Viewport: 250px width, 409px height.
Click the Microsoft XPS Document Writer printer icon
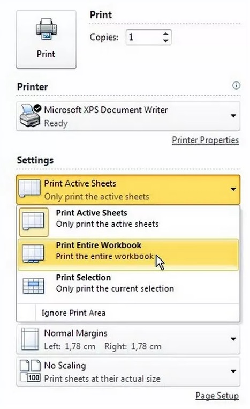[x=31, y=116]
